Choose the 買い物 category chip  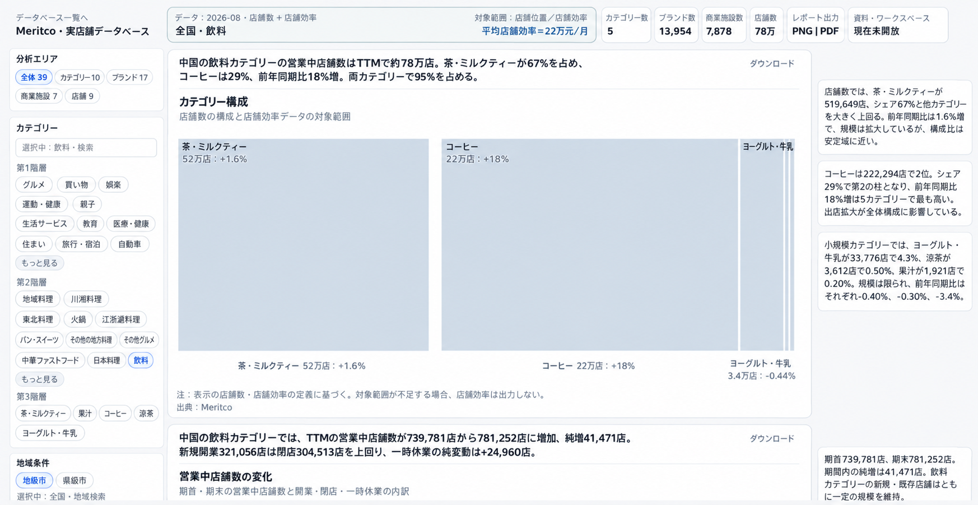76,184
